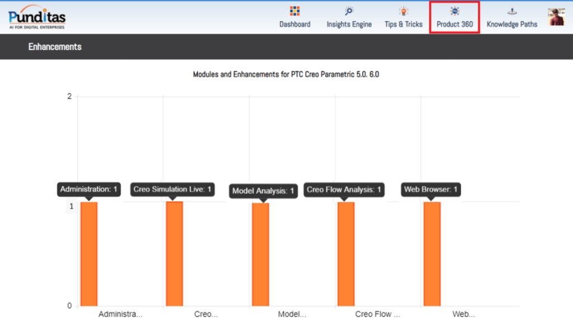Click the Dashboard grid icon
573x321 pixels.
pyautogui.click(x=295, y=11)
